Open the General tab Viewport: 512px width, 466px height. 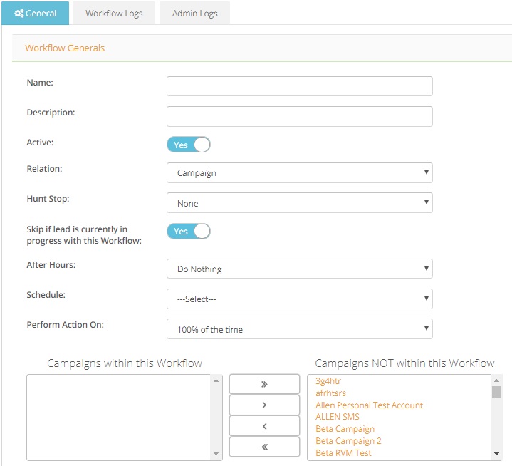pyautogui.click(x=36, y=13)
